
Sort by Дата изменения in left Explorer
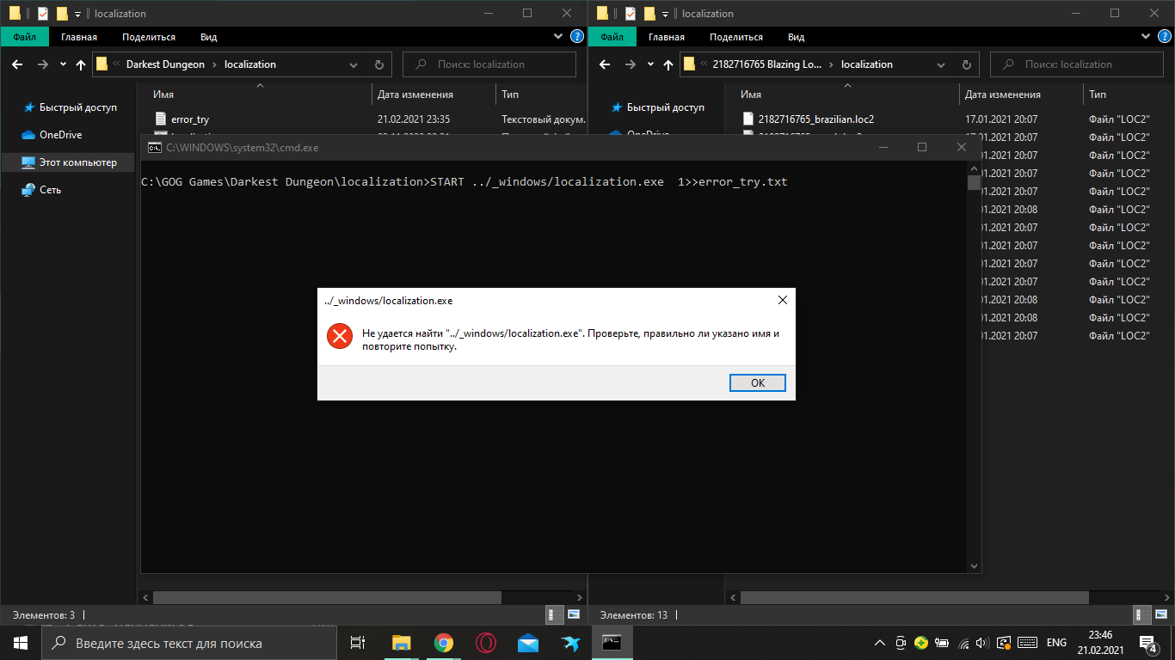tap(415, 95)
